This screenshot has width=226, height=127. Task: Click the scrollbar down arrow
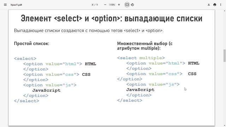point(225,126)
